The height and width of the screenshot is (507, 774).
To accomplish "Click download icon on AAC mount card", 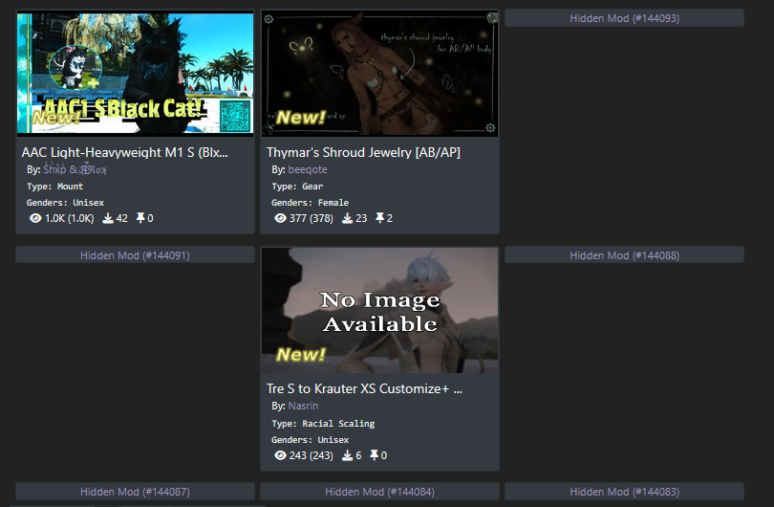I will click(108, 218).
